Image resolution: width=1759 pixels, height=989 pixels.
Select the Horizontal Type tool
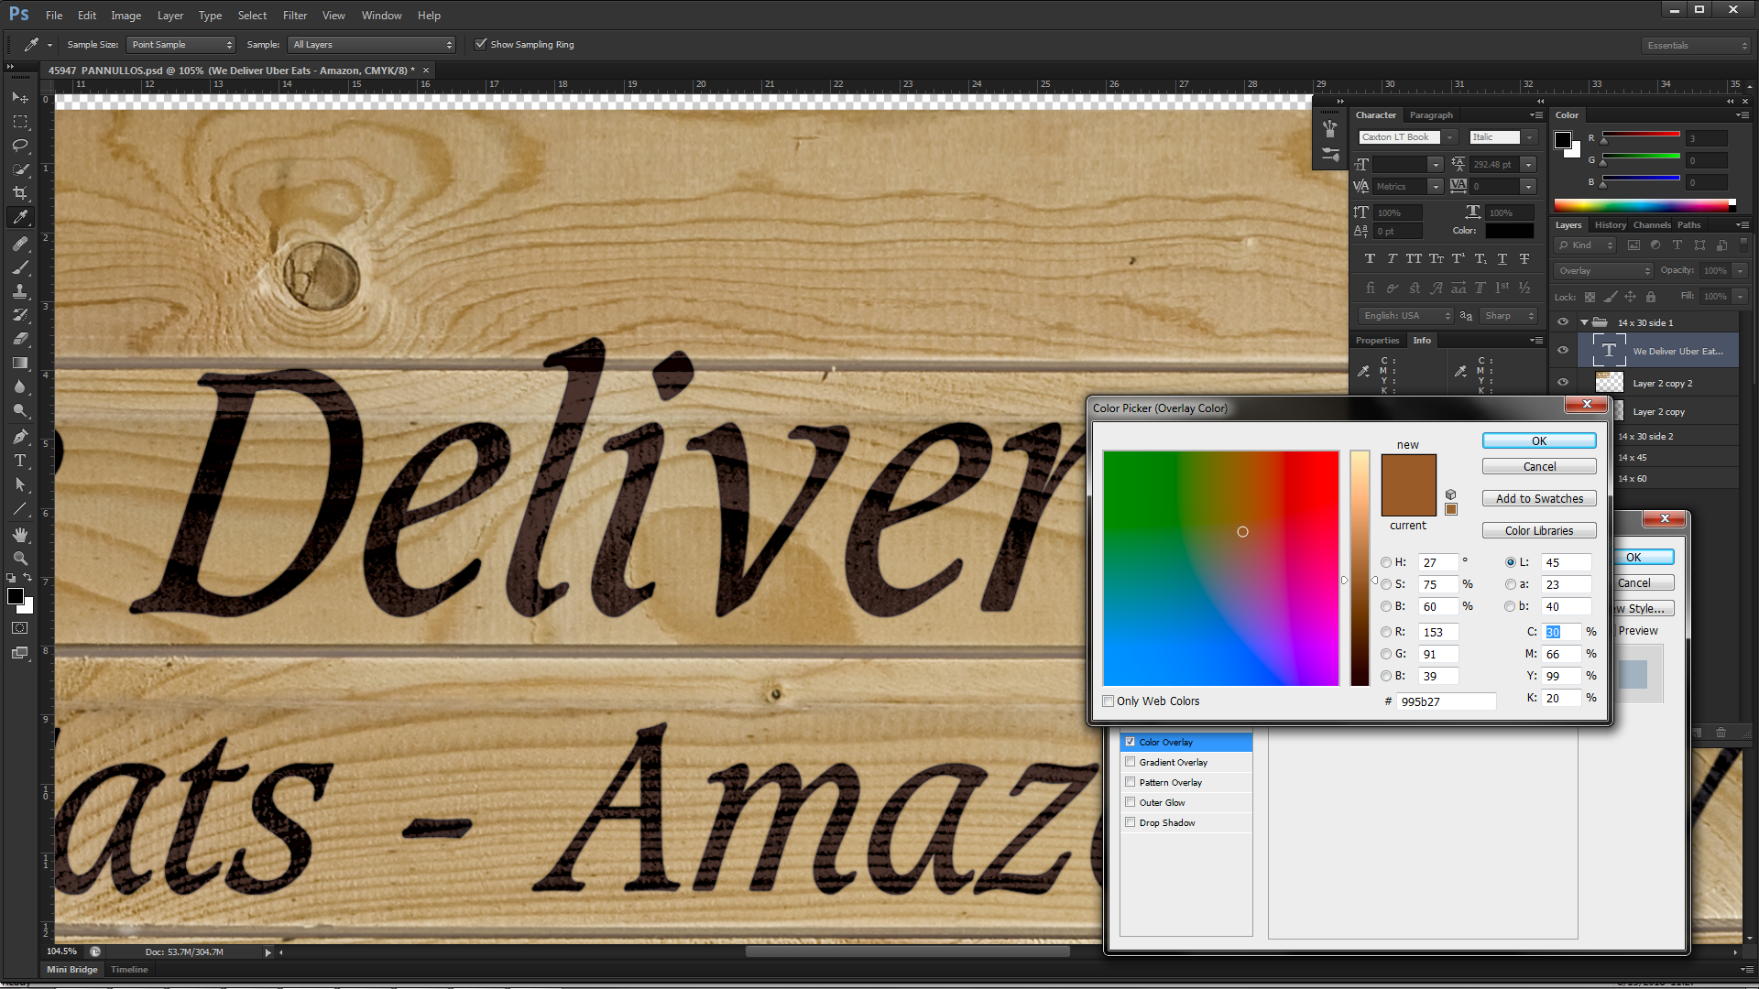pyautogui.click(x=19, y=461)
